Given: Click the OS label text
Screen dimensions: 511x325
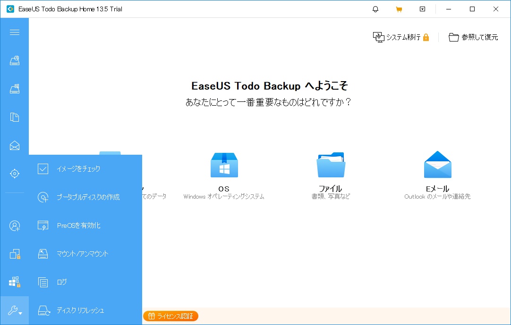Looking at the screenshot, I should point(224,189).
